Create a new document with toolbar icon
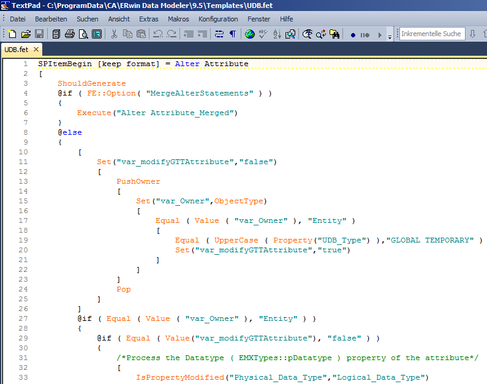Screen dimensions: 487x384 point(12,34)
